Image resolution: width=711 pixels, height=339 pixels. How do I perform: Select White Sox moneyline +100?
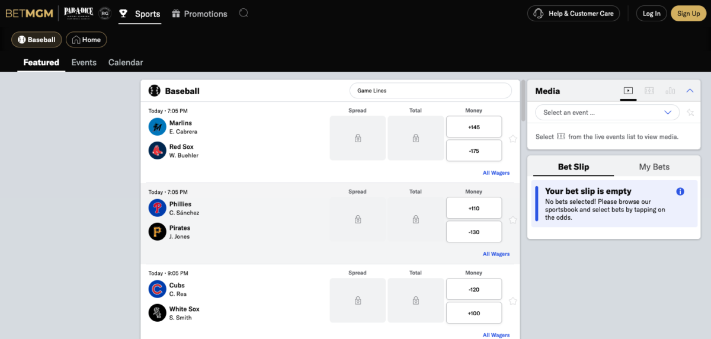pyautogui.click(x=474, y=313)
